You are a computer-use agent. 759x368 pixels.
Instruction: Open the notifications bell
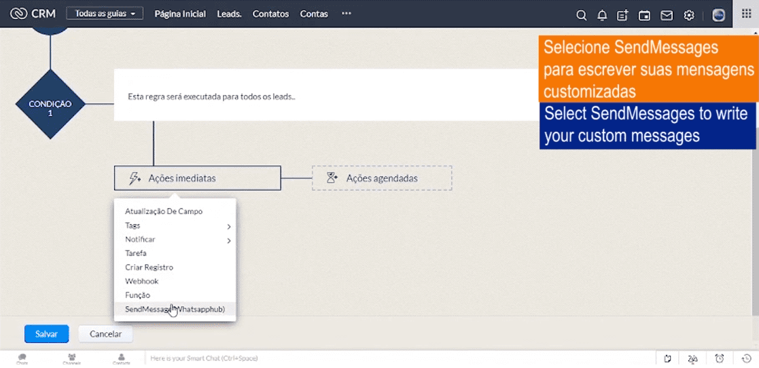(x=602, y=15)
